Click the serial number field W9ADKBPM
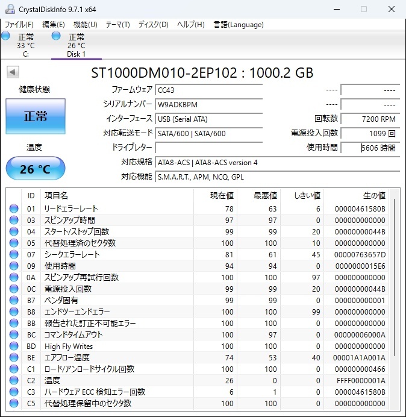The width and height of the screenshot is (406, 417). (x=208, y=104)
